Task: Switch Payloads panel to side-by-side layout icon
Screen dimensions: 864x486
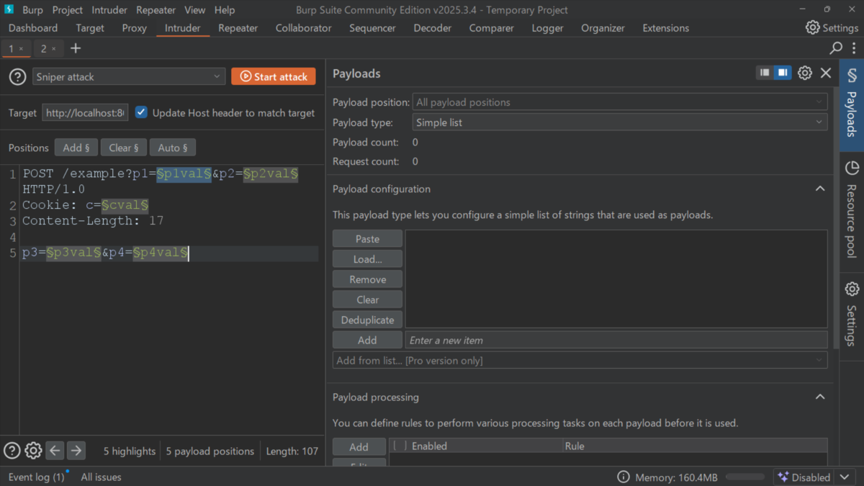Action: pos(765,73)
